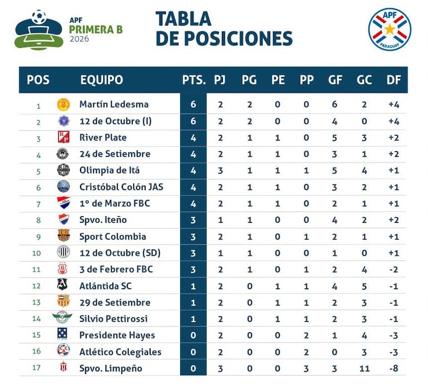
Task: Click the APF Paraguay federation logo
Action: (x=390, y=29)
